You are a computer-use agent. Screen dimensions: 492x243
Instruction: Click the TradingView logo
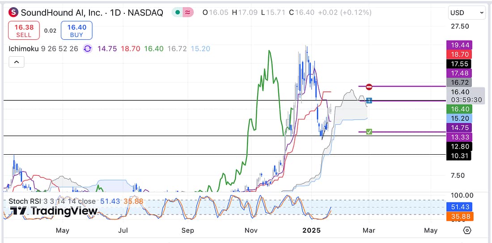[54, 211]
